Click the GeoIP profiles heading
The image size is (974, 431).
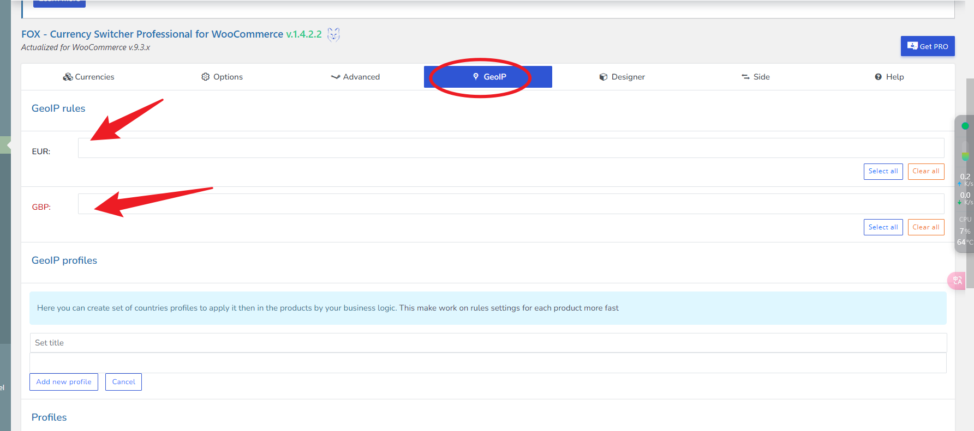[x=64, y=260]
